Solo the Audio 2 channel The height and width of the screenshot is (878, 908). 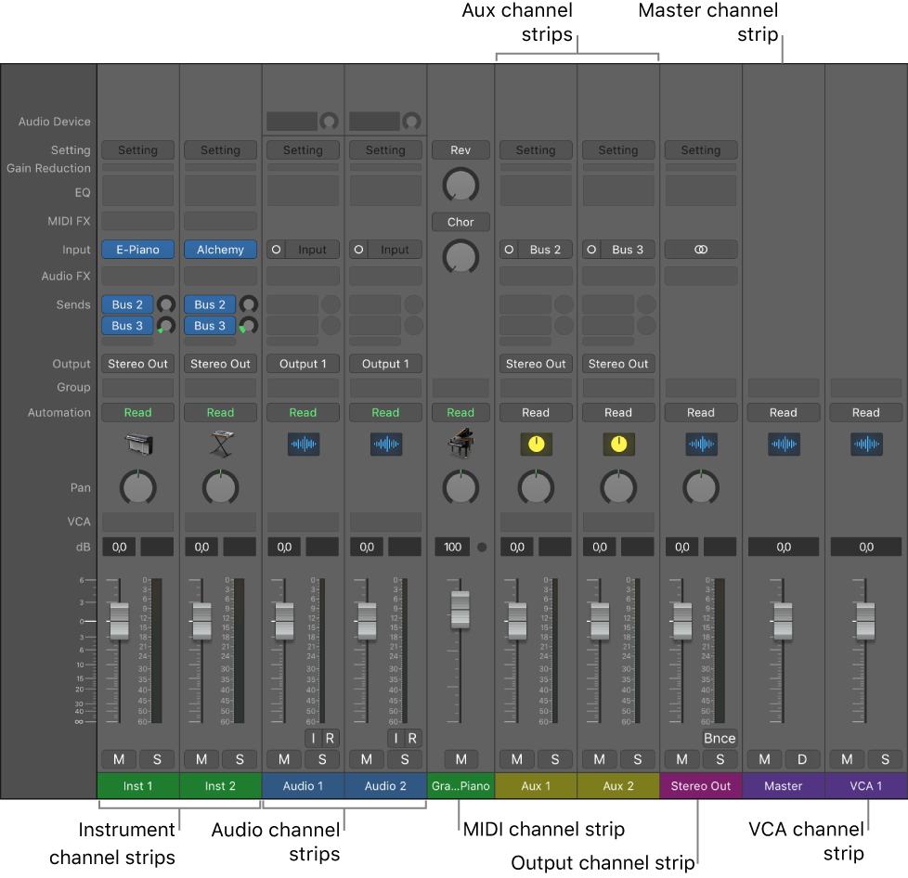tap(405, 759)
